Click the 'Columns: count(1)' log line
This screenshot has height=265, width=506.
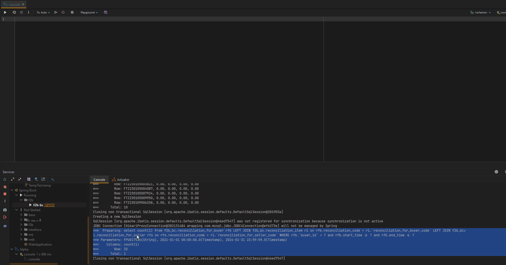click(123, 244)
